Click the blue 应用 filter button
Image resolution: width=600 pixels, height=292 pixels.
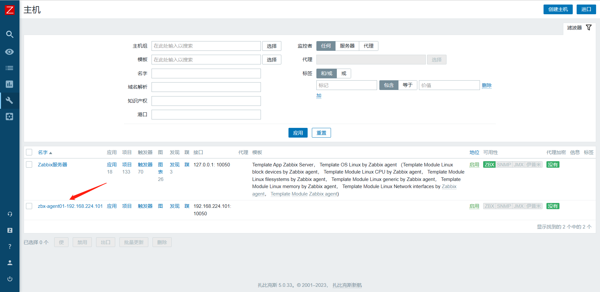[x=298, y=133]
